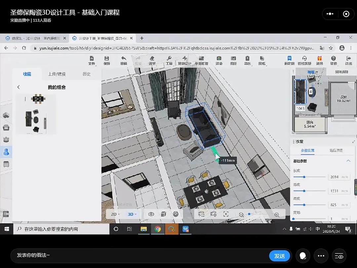This screenshot has height=268, width=357.
Task: Select the saved furniture combination thumbnail
Action: click(x=36, y=114)
